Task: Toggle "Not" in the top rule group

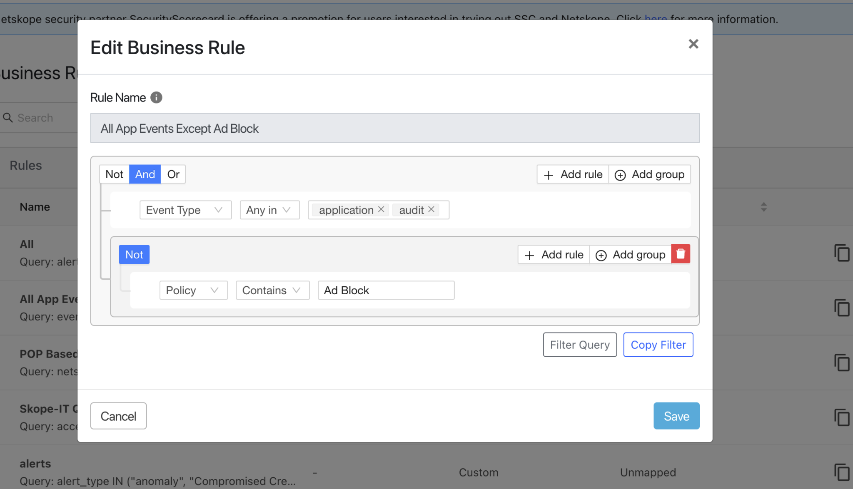Action: coord(114,174)
